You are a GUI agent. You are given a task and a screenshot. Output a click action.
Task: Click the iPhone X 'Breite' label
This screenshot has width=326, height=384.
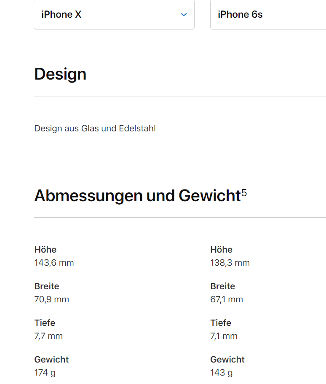coord(47,286)
